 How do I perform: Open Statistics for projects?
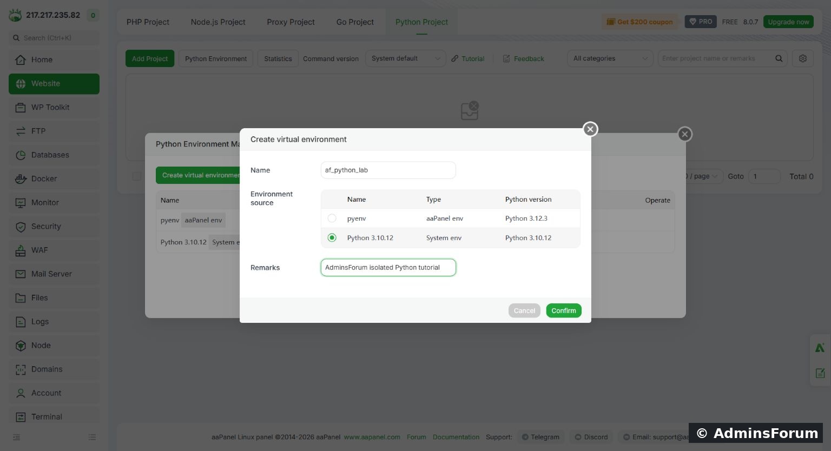coord(278,58)
